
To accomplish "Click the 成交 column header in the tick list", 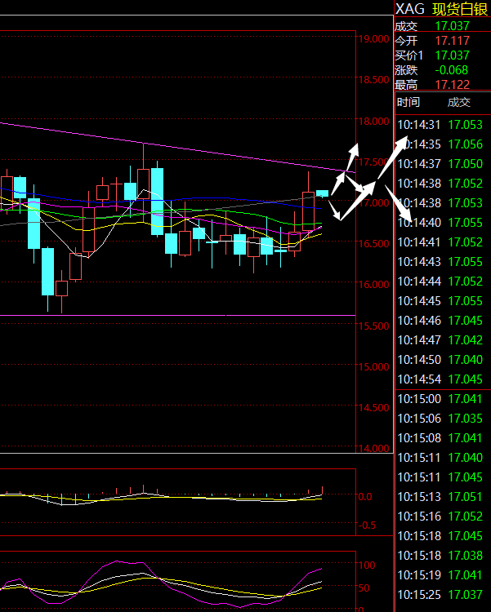I will tap(459, 102).
